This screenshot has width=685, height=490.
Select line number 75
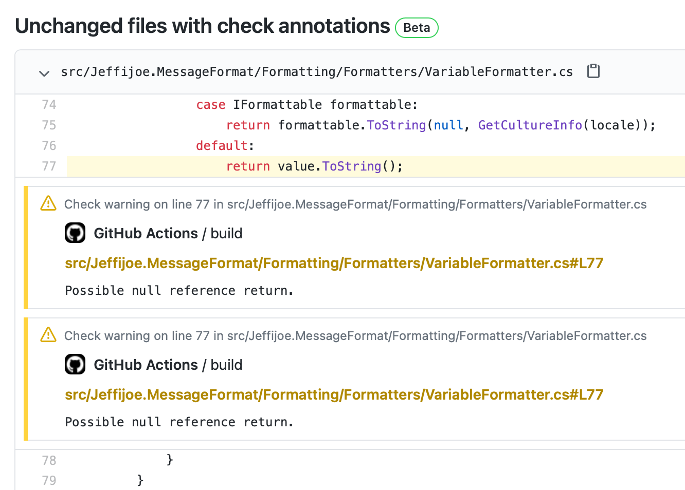coord(49,125)
